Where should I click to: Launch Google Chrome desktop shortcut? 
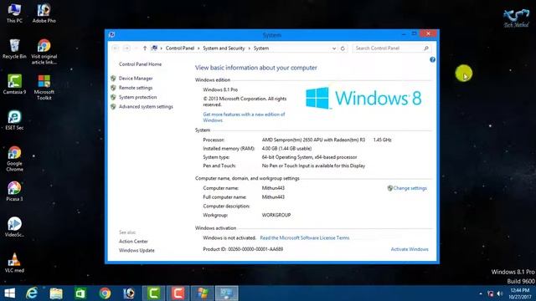[14, 158]
